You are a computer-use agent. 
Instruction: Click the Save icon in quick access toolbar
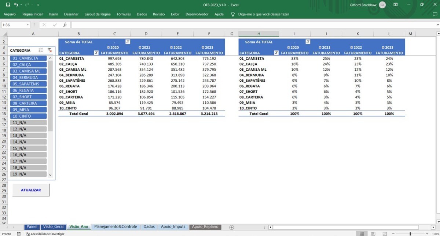click(8, 5)
